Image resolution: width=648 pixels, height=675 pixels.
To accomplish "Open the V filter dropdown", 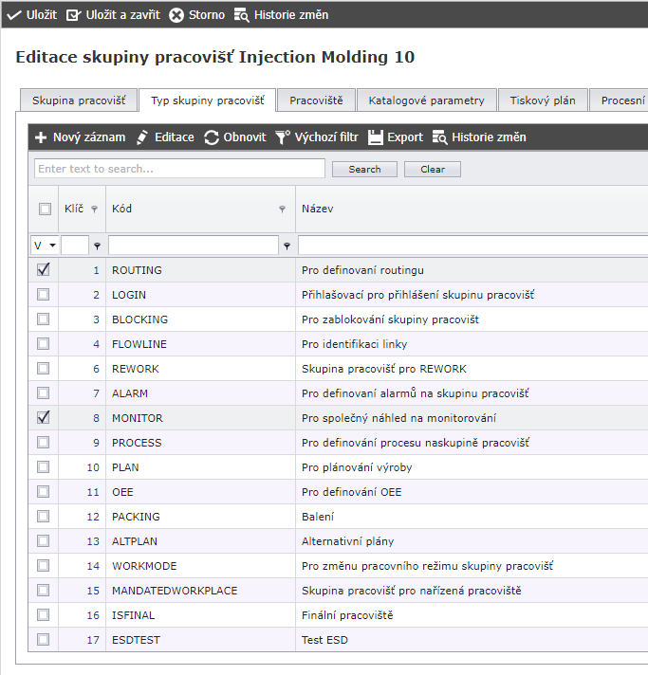I will [x=45, y=246].
